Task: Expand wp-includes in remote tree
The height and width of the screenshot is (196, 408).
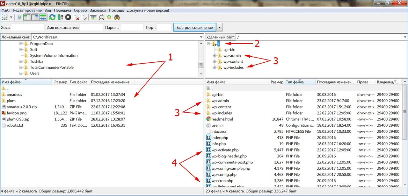Action: 215,67
